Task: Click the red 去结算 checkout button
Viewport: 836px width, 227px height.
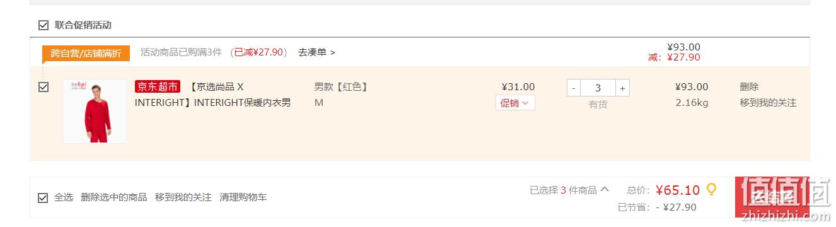Action: pos(772,197)
